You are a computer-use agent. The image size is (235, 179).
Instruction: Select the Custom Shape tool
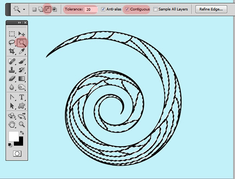(x=22, y=106)
